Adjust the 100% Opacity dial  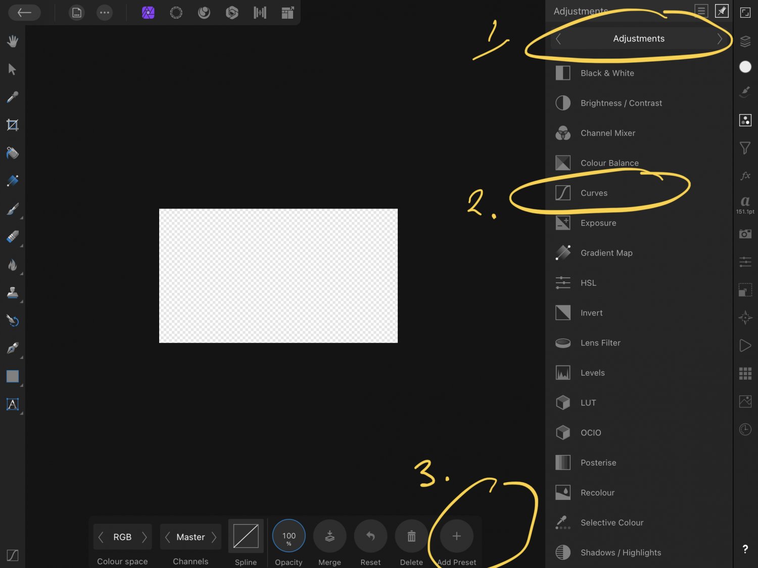289,536
